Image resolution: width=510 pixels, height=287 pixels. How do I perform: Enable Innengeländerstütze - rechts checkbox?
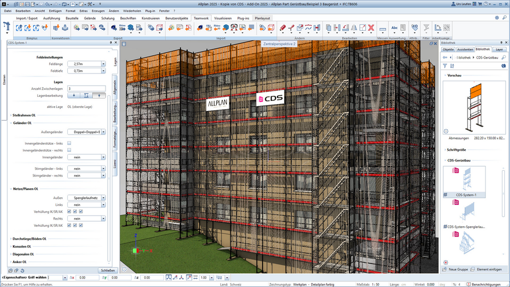[x=69, y=150]
